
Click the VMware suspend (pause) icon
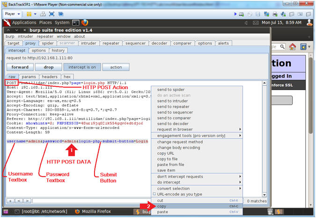[x=29, y=14]
